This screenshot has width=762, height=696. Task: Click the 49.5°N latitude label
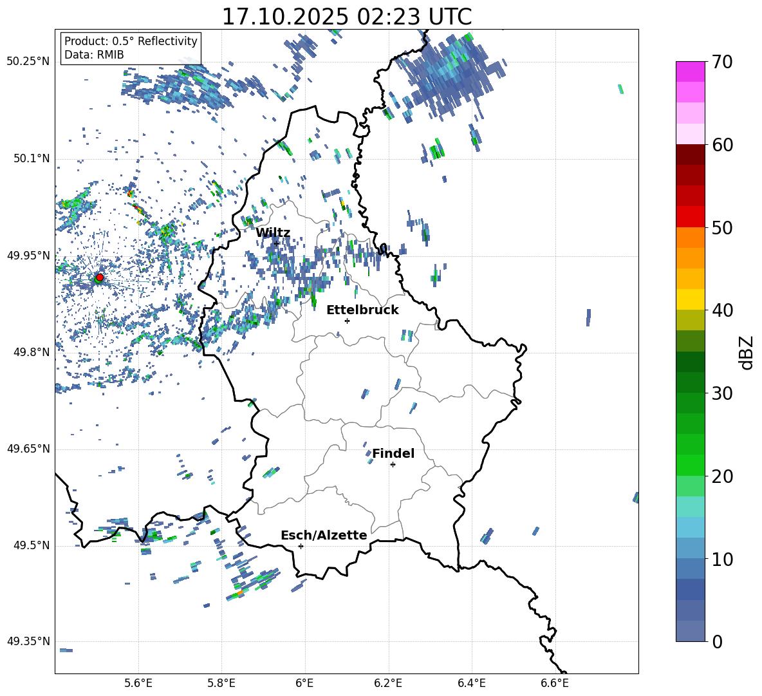(x=32, y=545)
